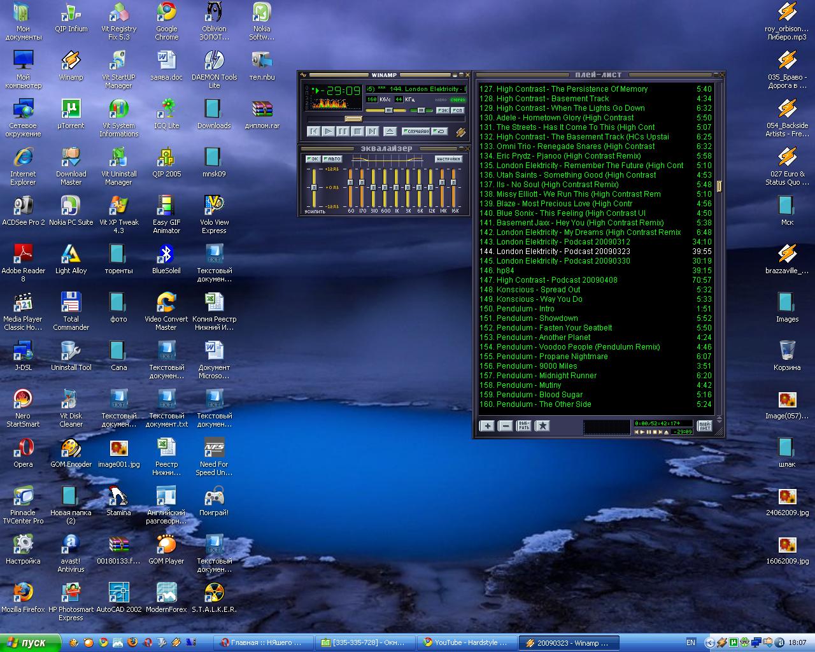Click playlist scrollbar handle

pos(719,186)
